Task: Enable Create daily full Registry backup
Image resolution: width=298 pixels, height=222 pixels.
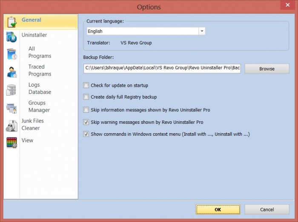Action: click(x=86, y=97)
